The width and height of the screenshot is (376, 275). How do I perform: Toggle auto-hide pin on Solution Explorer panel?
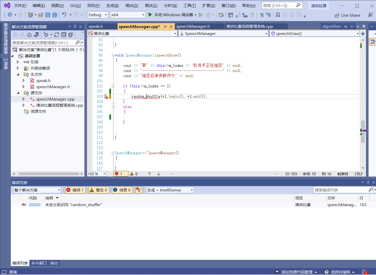[75, 26]
